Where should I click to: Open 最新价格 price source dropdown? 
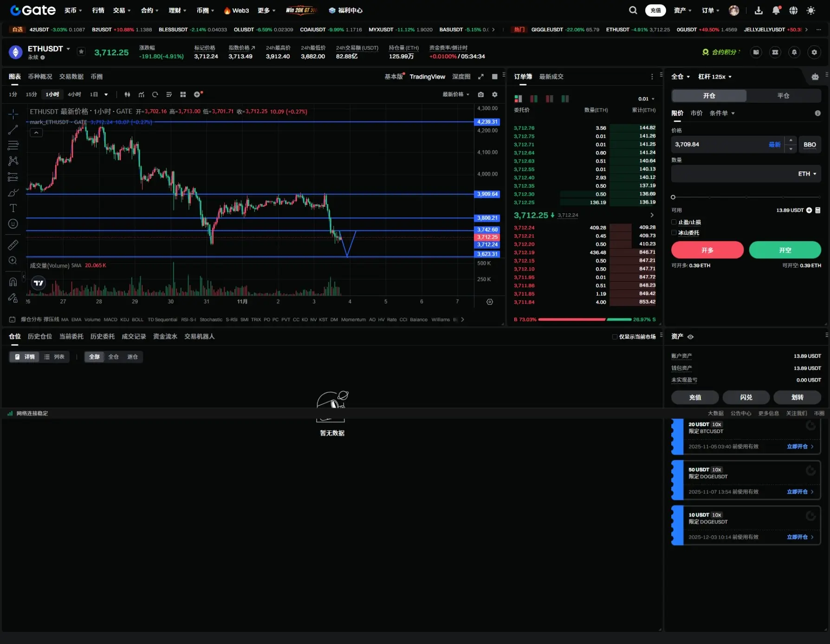click(456, 94)
